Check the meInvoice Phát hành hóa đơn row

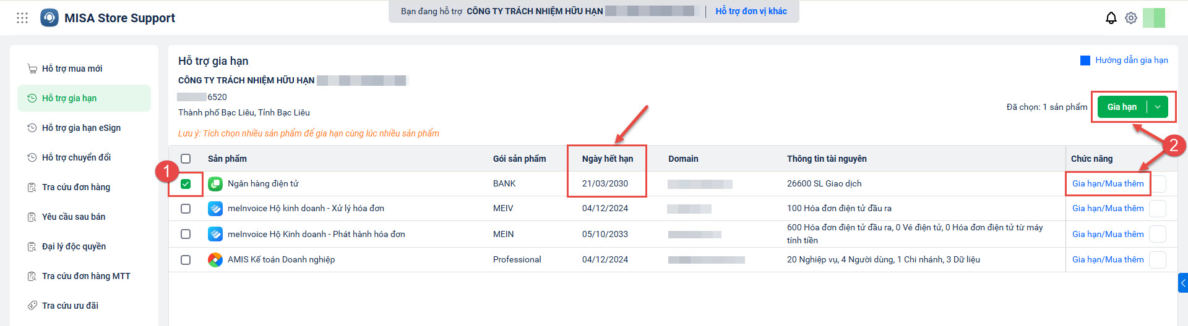[x=186, y=234]
